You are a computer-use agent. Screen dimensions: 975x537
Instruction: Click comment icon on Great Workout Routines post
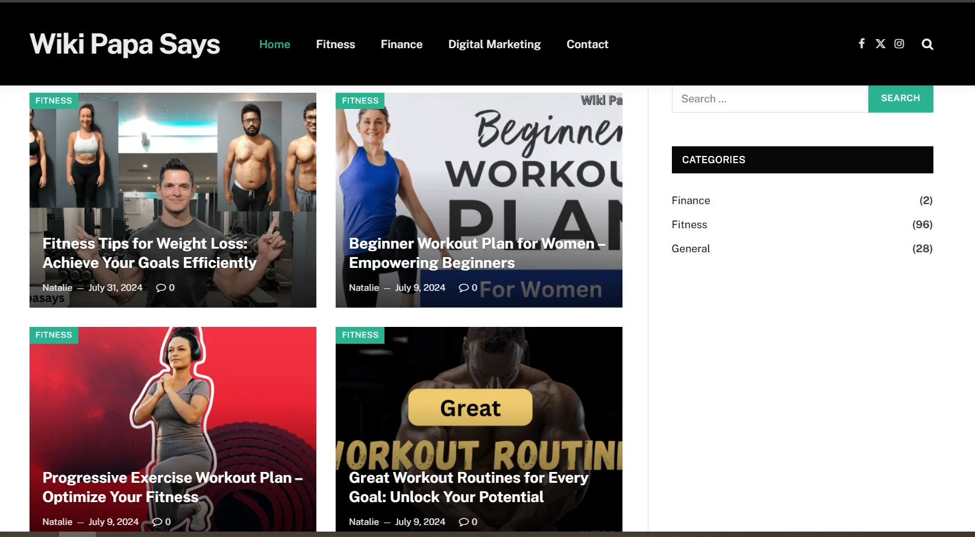(463, 522)
